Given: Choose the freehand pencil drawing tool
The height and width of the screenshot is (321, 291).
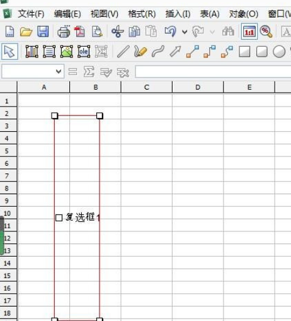Looking at the screenshot, I should click(140, 51).
